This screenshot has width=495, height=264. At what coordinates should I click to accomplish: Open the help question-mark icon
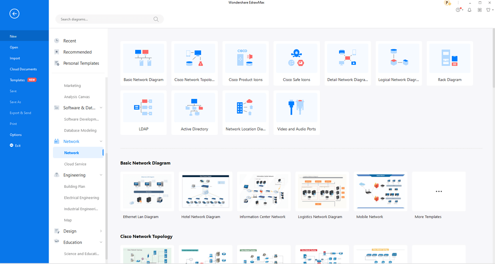[x=458, y=10]
